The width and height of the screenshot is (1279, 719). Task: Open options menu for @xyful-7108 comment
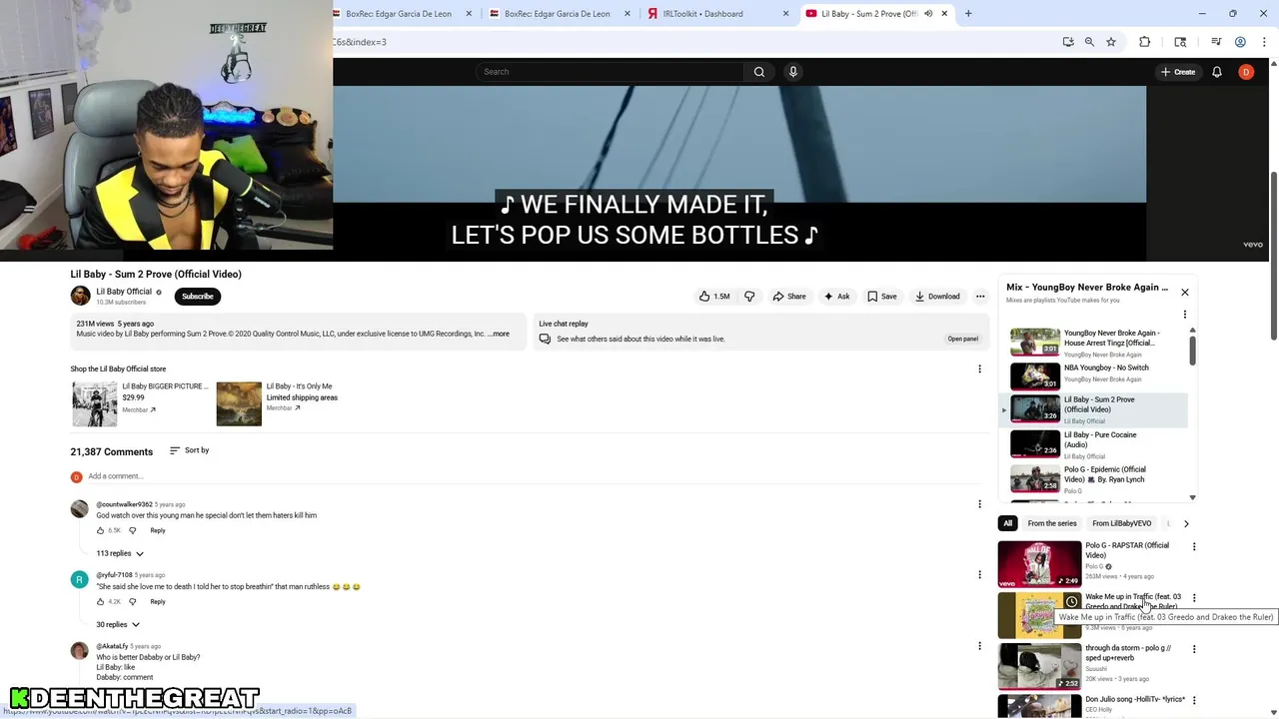pos(979,575)
